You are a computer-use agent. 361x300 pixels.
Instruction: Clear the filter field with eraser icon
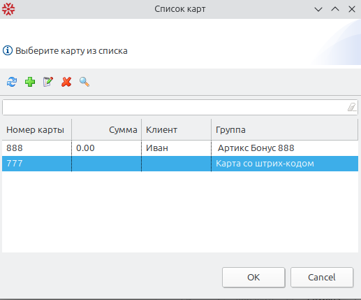tap(352, 107)
